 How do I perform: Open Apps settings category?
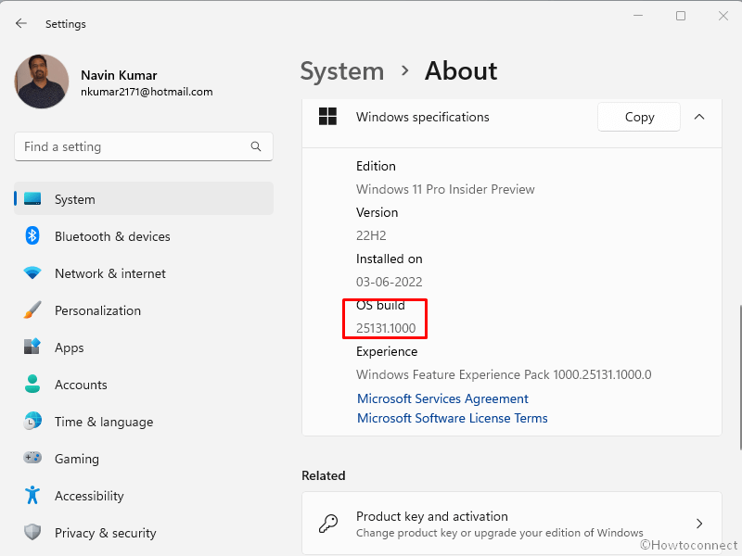tap(144, 347)
